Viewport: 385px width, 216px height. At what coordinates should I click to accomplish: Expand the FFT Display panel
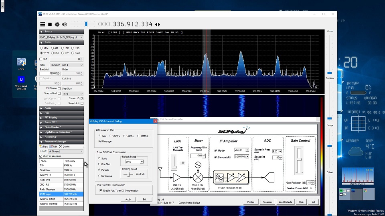61,118
